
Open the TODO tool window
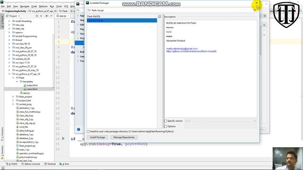tap(11, 164)
